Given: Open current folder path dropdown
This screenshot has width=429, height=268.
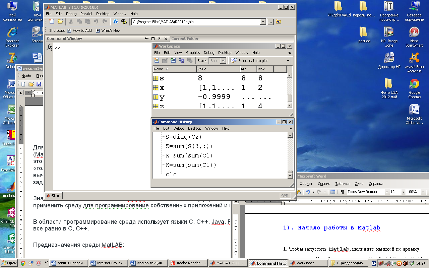Looking at the screenshot, I should pyautogui.click(x=263, y=22).
